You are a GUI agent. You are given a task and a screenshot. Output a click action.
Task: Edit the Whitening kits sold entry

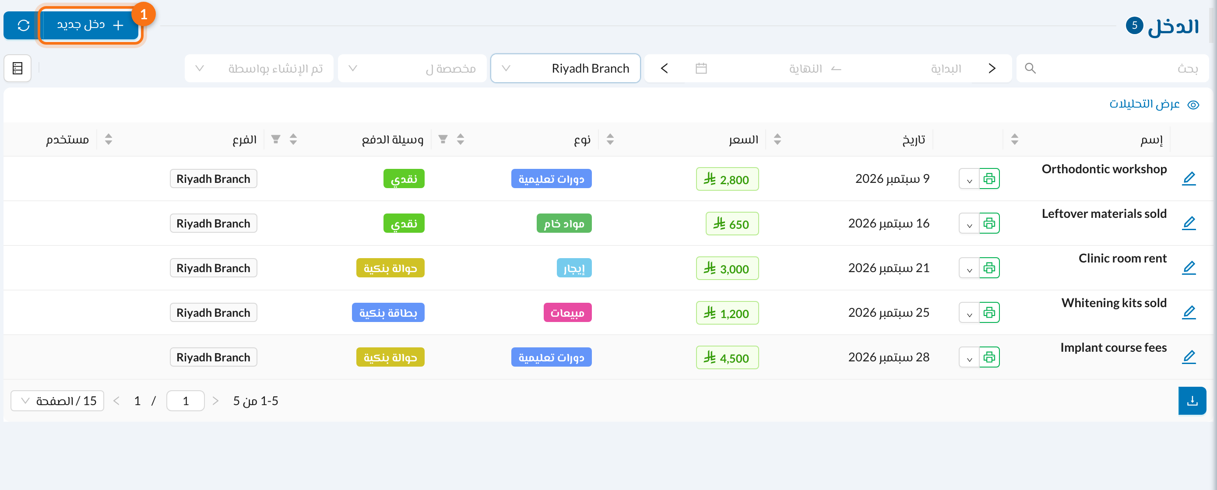click(x=1189, y=312)
